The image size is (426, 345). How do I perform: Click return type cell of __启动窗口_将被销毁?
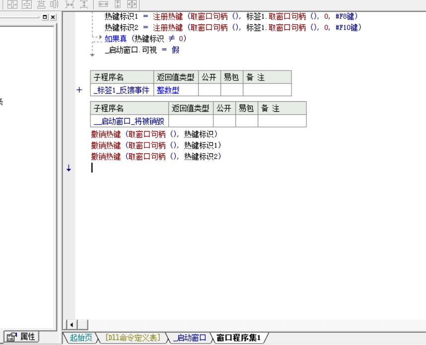(191, 121)
